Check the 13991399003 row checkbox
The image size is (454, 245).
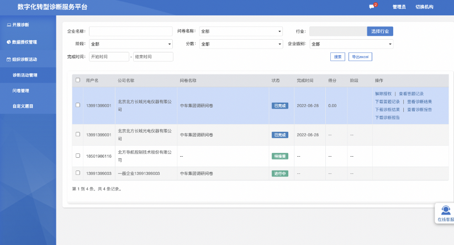pyautogui.click(x=78, y=173)
